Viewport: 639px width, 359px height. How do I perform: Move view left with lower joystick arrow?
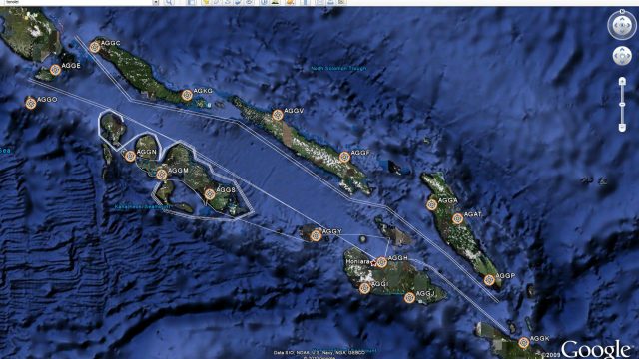pyautogui.click(x=617, y=56)
